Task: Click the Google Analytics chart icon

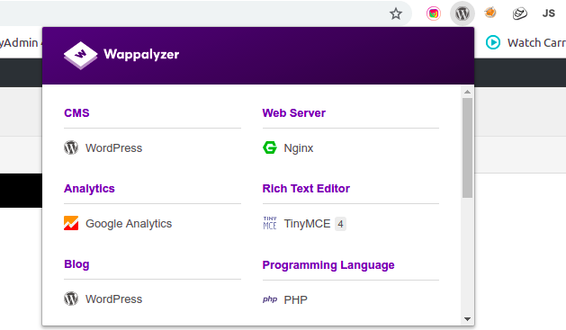Action: 71,223
